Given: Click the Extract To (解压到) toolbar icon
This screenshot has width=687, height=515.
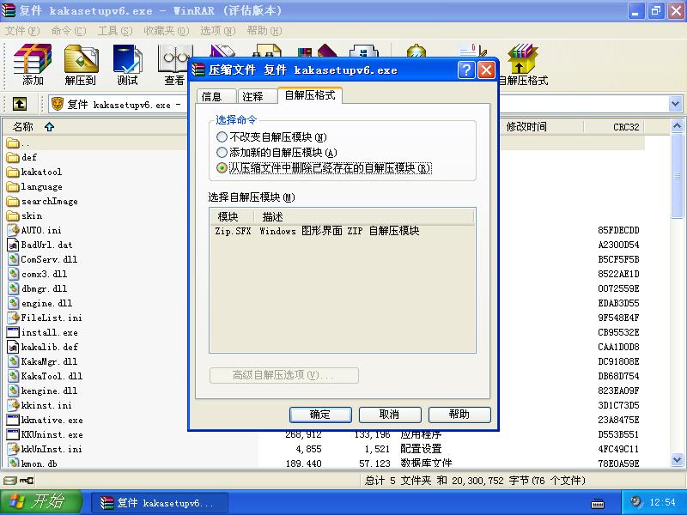Looking at the screenshot, I should (x=81, y=64).
